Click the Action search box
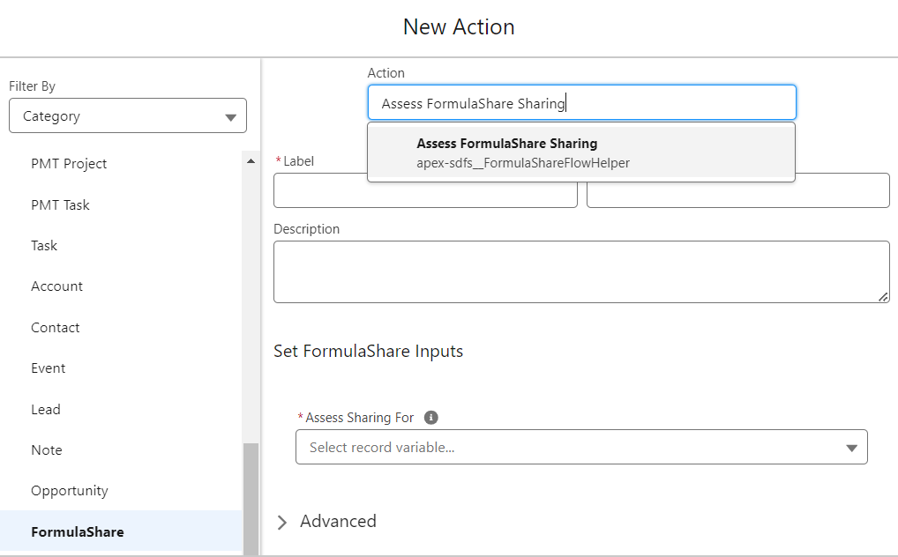The height and width of the screenshot is (557, 898). pyautogui.click(x=581, y=102)
